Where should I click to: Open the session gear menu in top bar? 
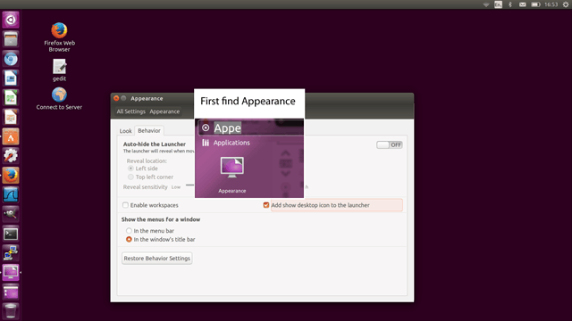(566, 4)
